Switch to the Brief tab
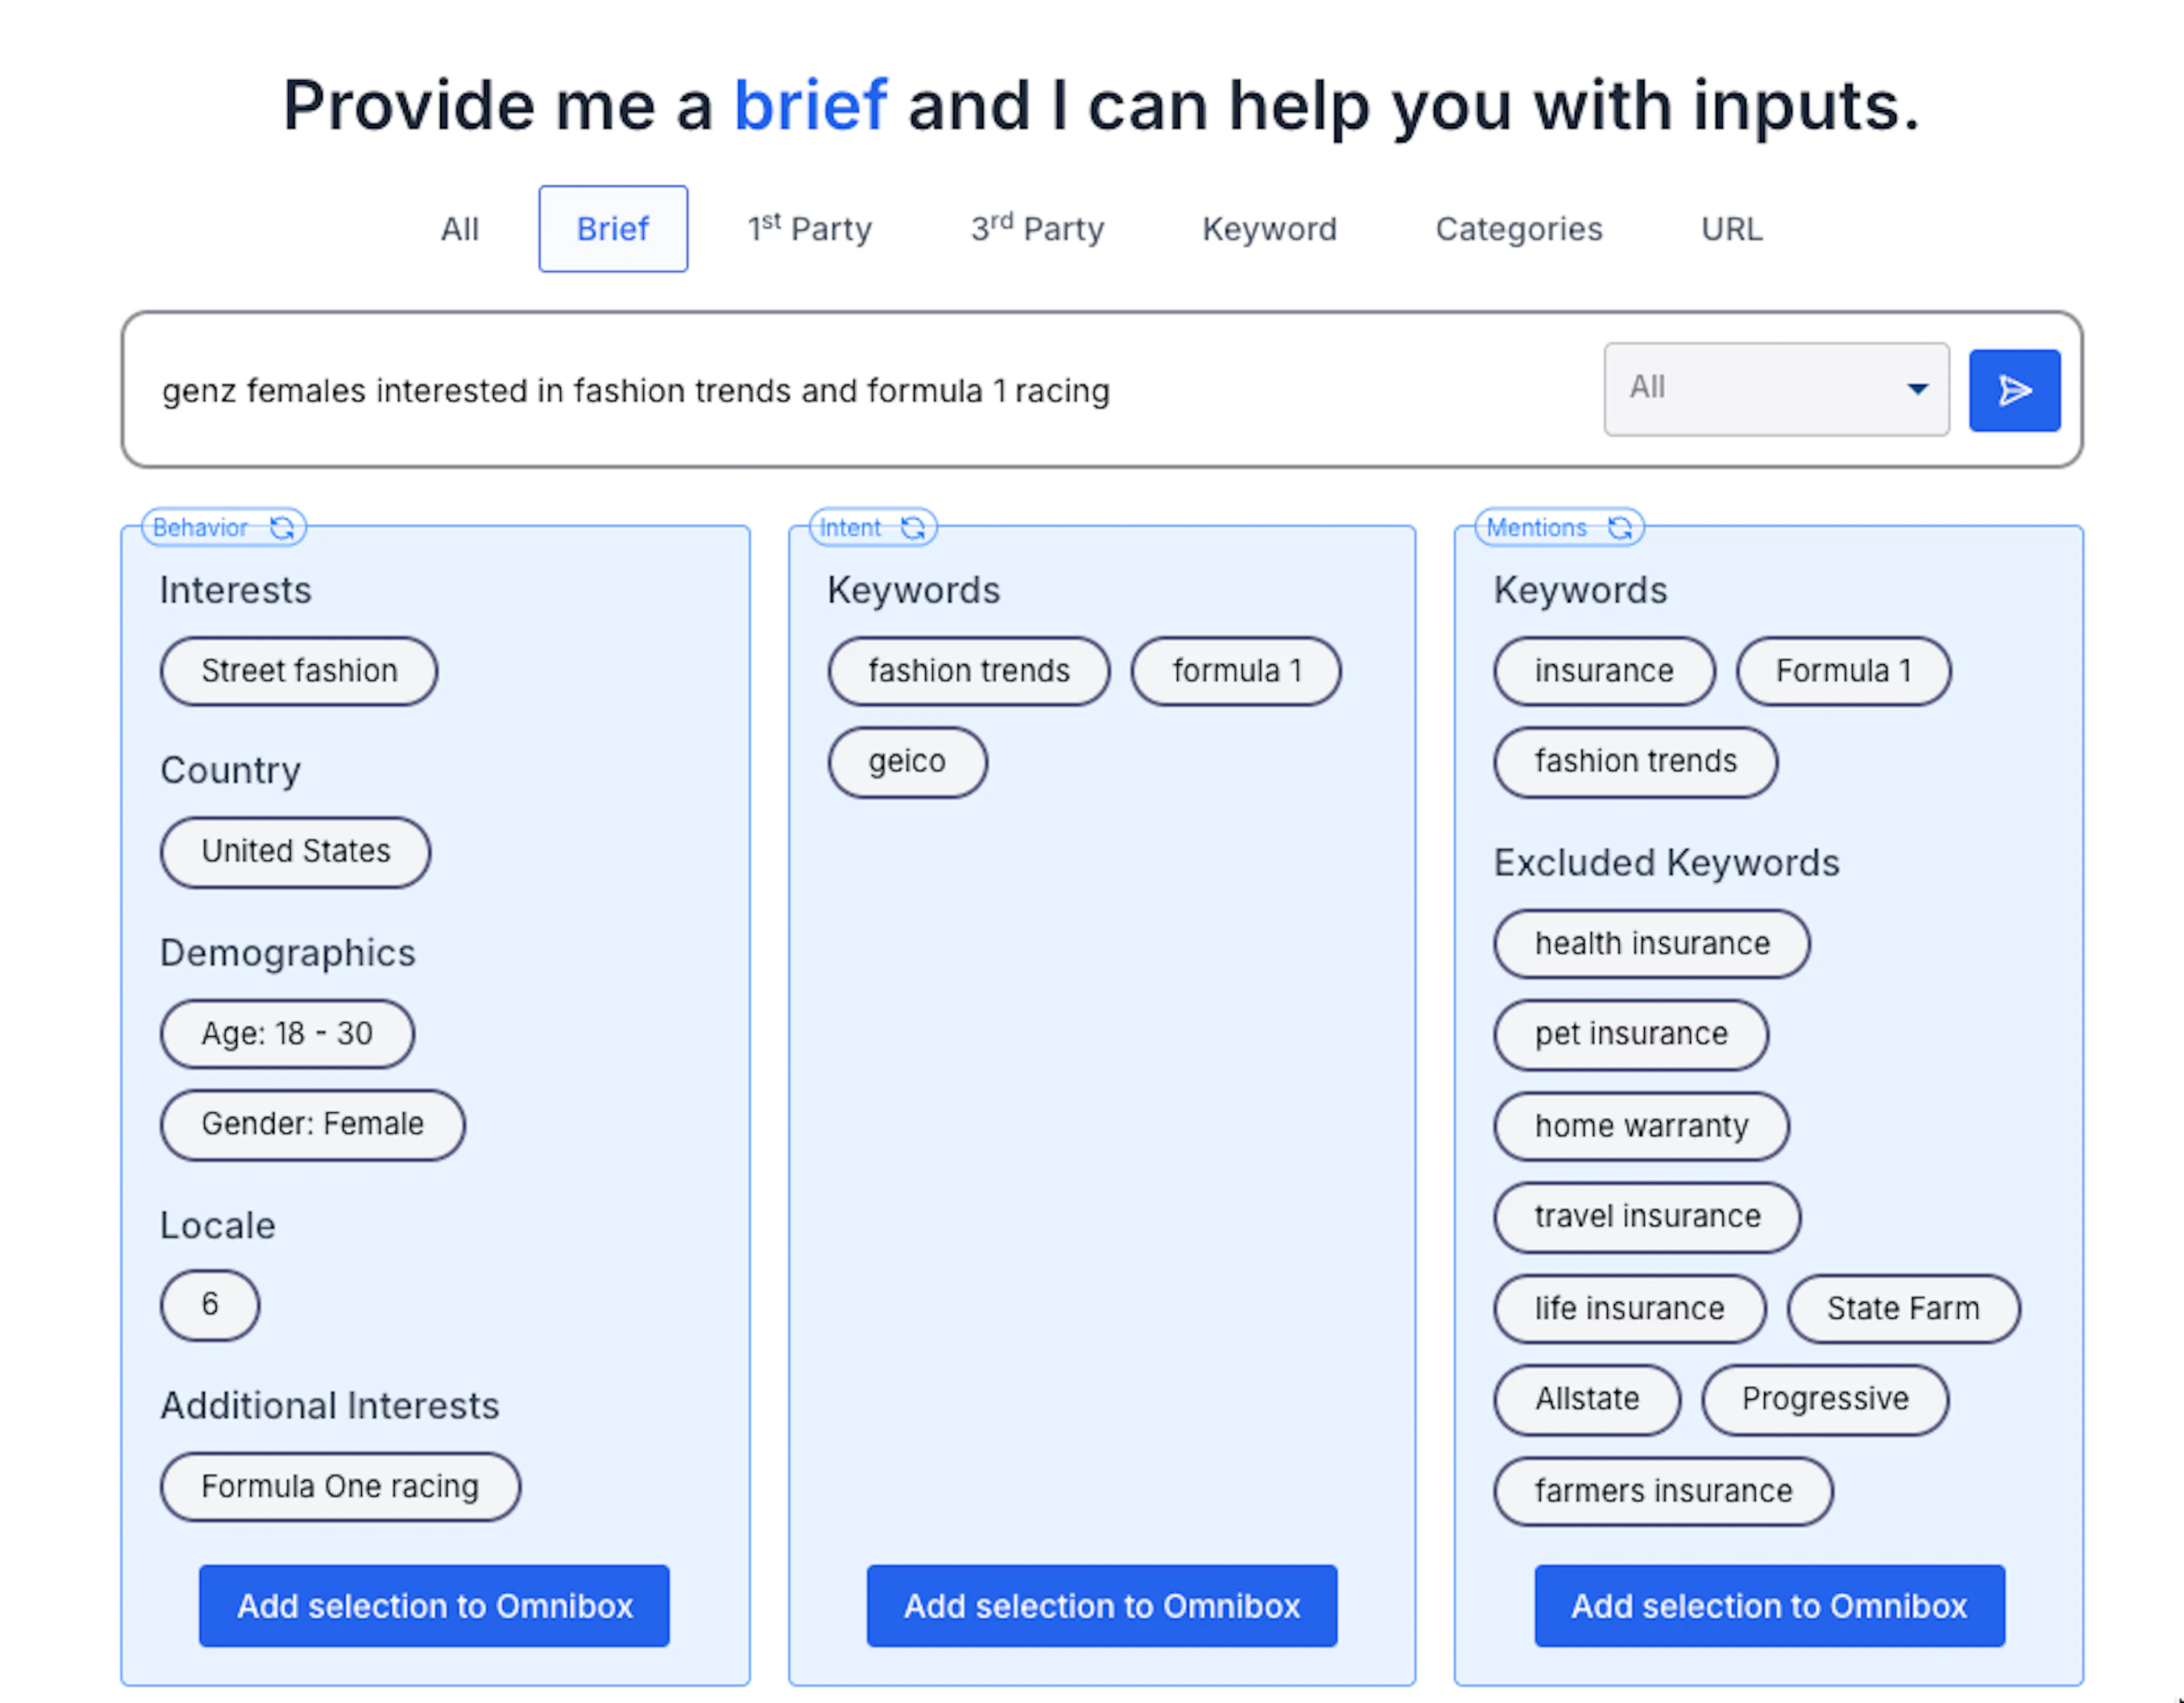Image resolution: width=2184 pixels, height=1703 pixels. [613, 229]
